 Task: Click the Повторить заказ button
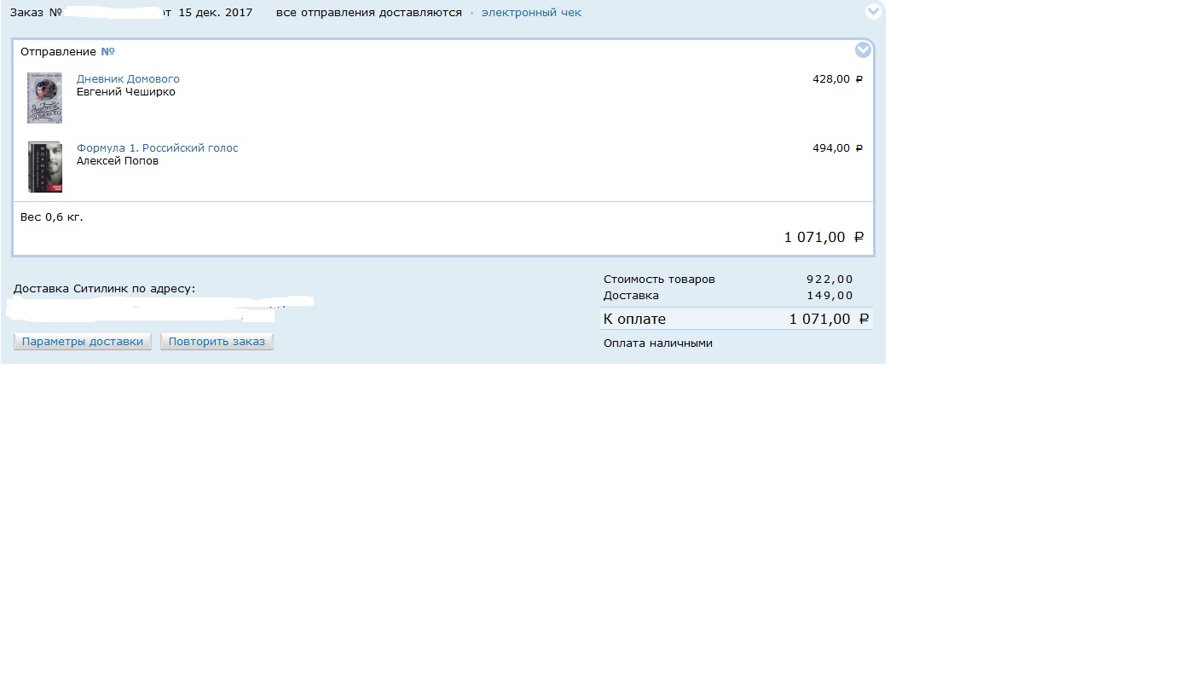tap(217, 342)
